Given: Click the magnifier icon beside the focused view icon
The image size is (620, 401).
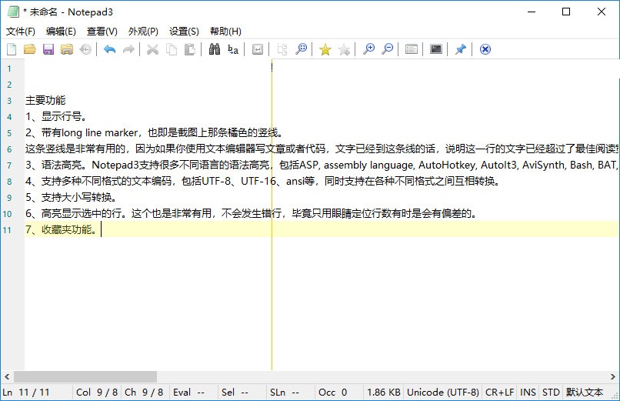Looking at the screenshot, I should coord(301,49).
